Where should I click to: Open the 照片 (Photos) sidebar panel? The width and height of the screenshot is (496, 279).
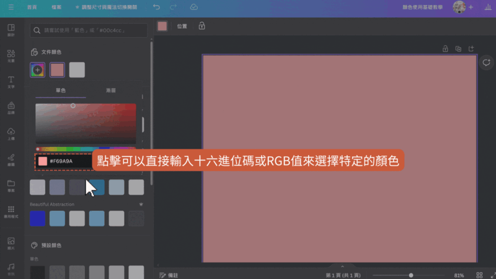click(11, 242)
